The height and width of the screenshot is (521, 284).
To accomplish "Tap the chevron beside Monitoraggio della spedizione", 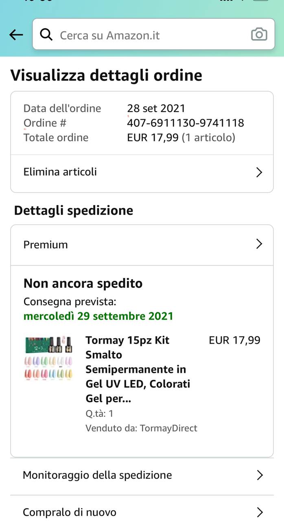I will coord(260,475).
